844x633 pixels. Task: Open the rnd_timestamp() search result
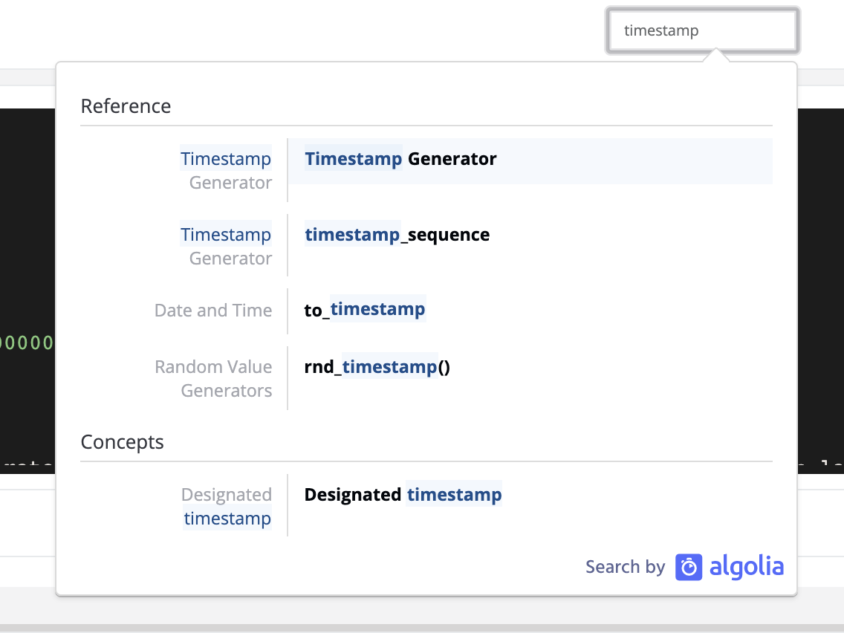(x=377, y=366)
